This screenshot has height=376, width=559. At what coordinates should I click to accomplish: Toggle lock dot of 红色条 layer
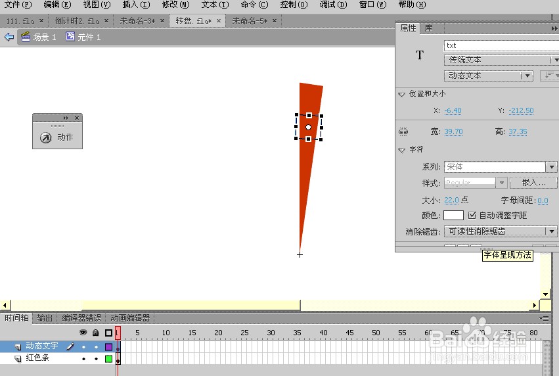click(96, 359)
